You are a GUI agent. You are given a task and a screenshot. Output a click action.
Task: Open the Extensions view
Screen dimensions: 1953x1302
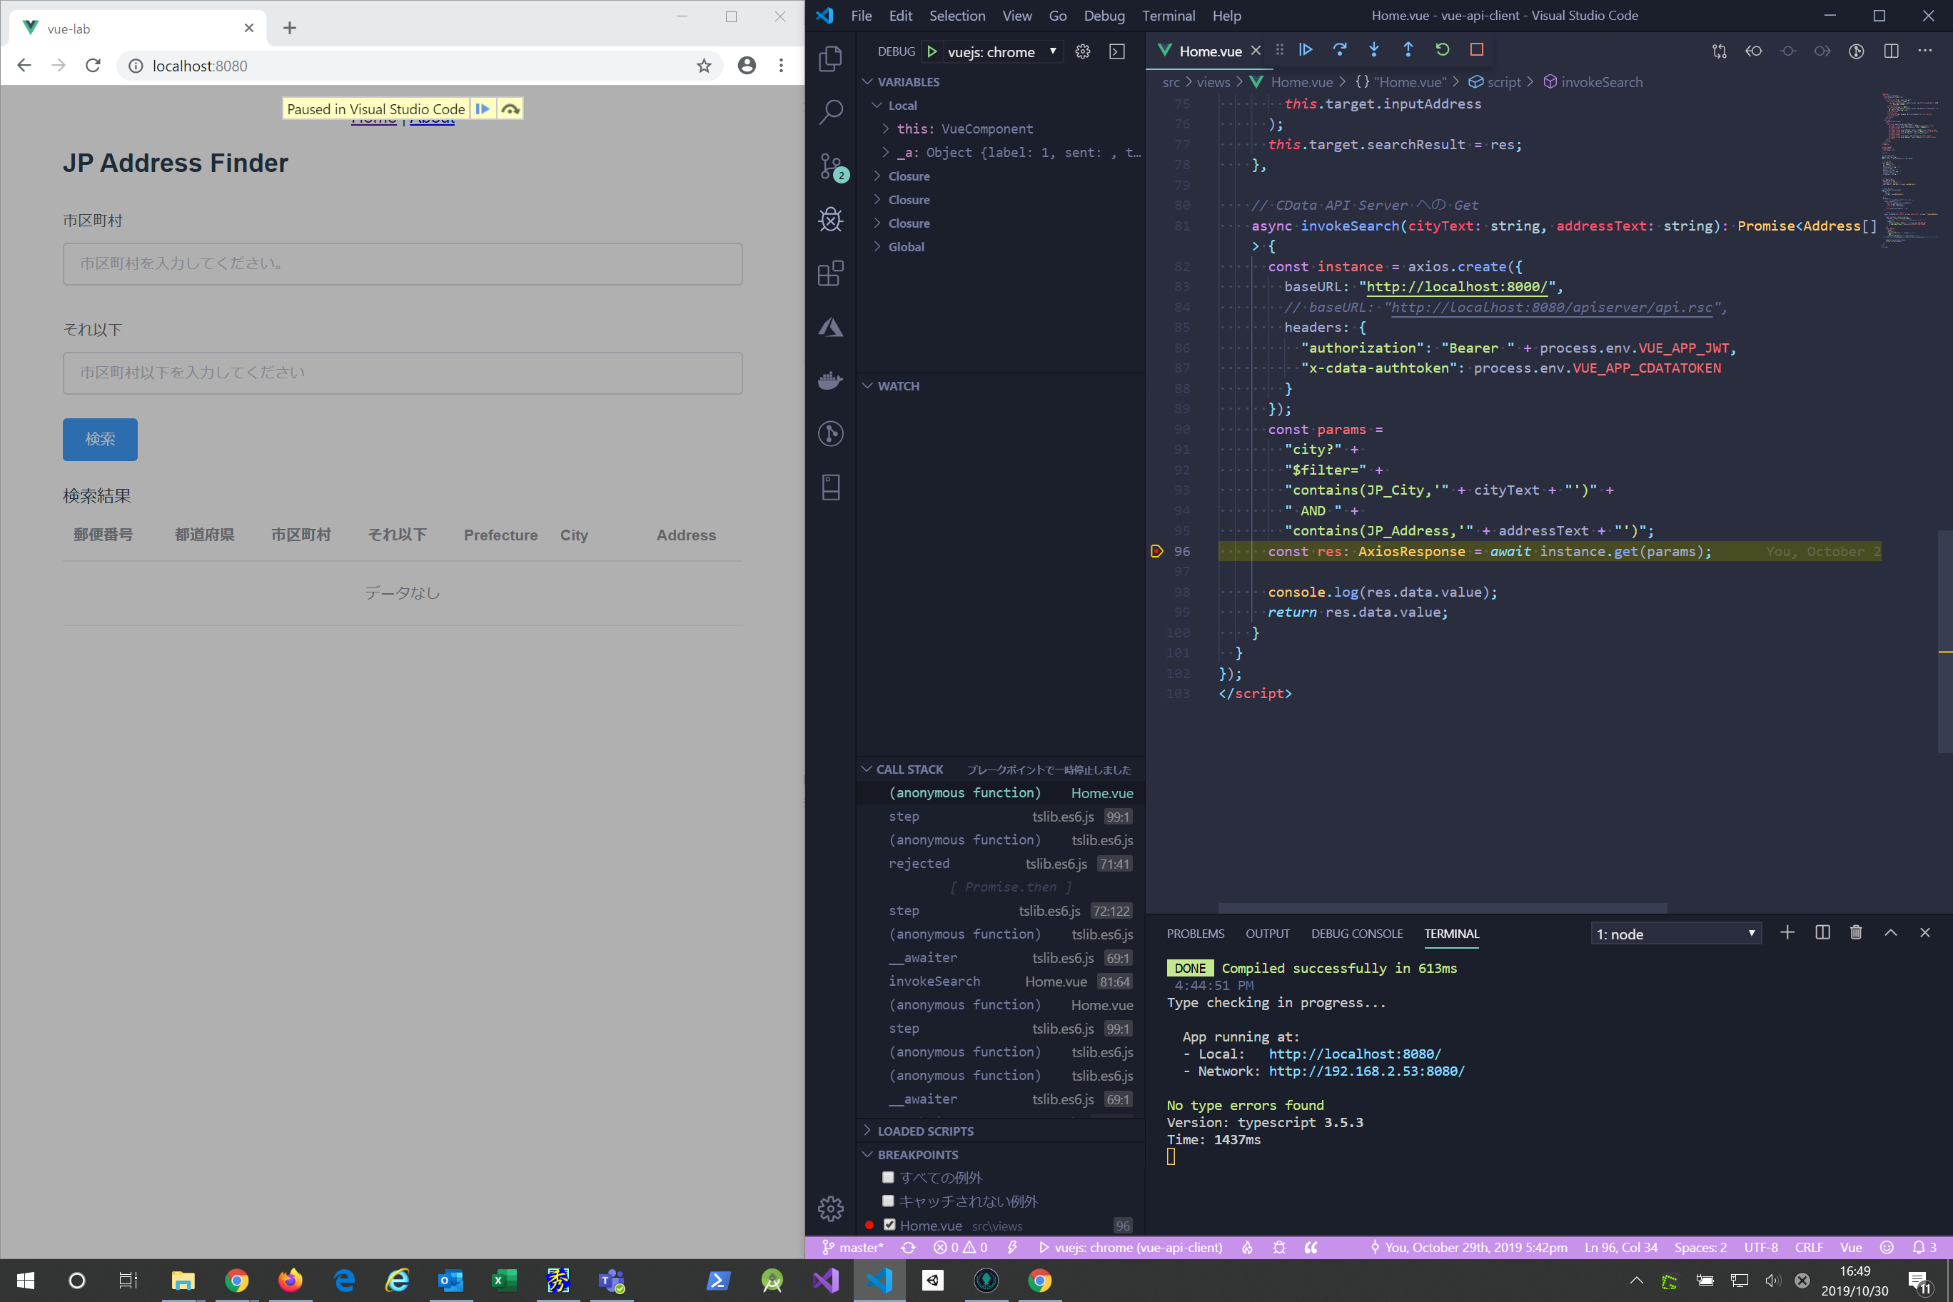(x=830, y=273)
